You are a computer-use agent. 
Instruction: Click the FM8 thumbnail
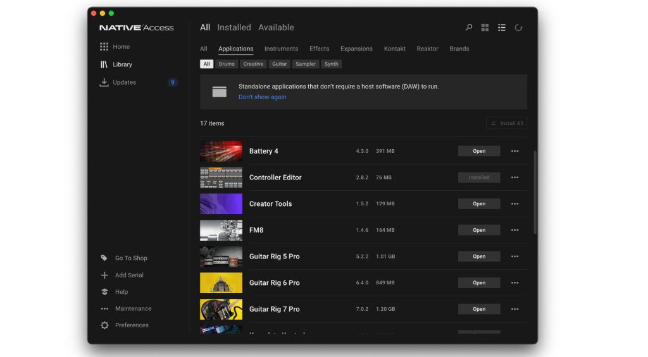[x=221, y=230]
